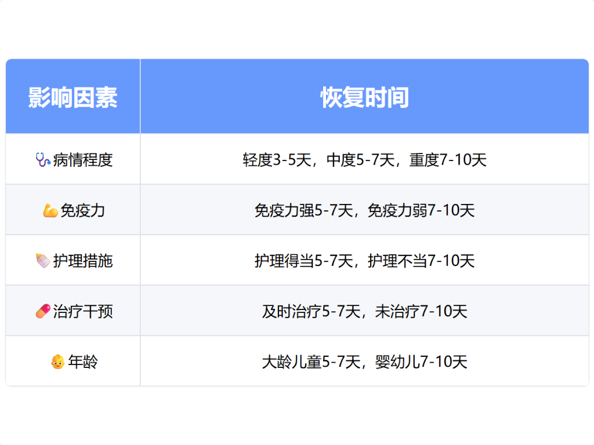Click the 免疫力 row label text
Screen dimensions: 594x445
click(x=82, y=210)
